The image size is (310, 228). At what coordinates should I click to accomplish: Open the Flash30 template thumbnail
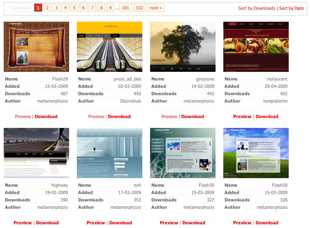coord(183,153)
